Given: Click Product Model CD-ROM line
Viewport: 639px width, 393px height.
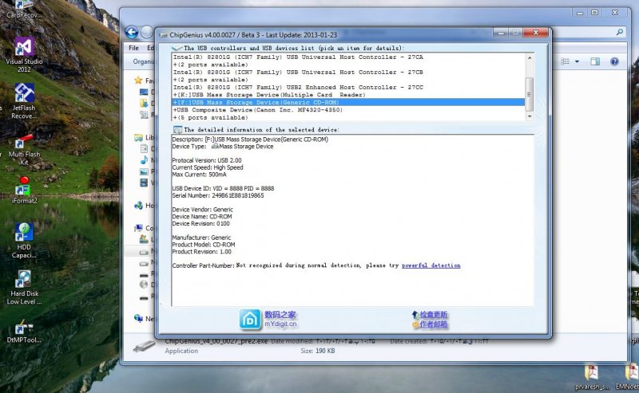Looking at the screenshot, I should [204, 245].
